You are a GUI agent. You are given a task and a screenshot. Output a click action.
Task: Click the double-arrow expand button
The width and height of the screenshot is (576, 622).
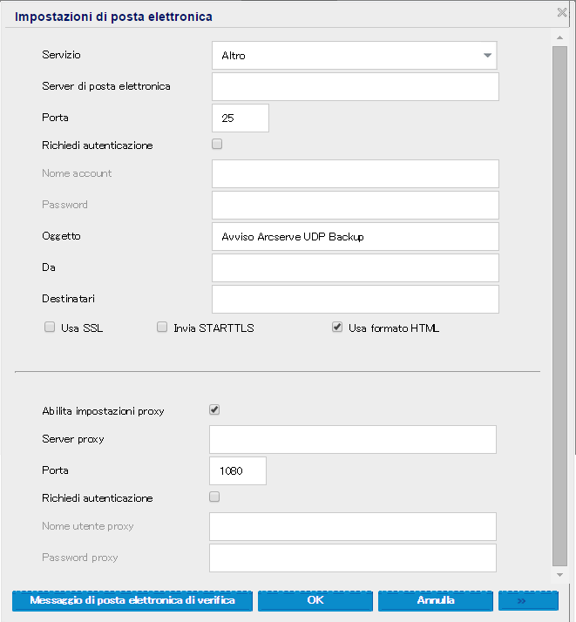[528, 601]
